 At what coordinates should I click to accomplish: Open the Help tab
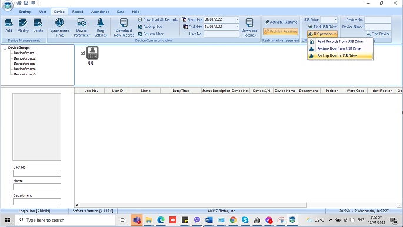136,12
